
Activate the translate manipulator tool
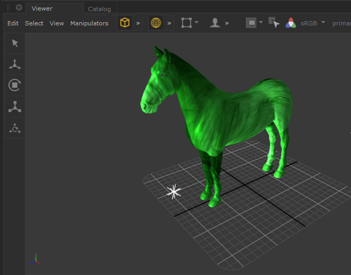[x=15, y=64]
